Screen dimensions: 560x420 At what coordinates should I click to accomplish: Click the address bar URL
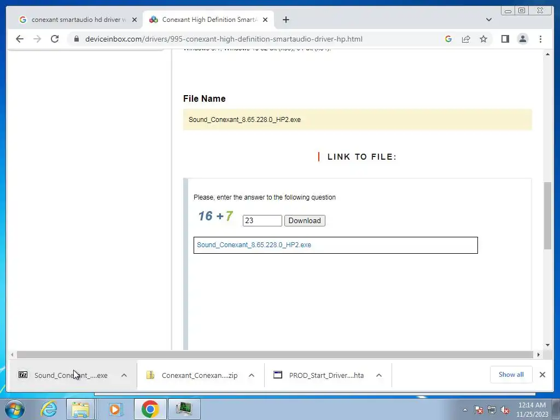point(224,39)
